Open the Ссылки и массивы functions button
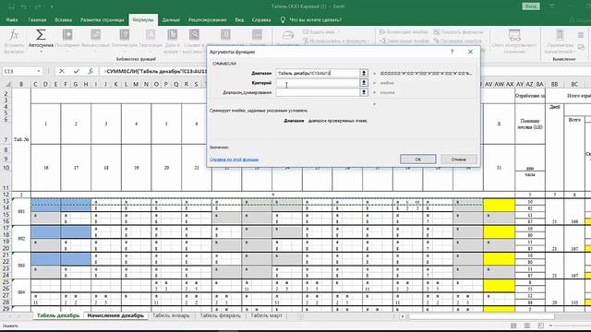This screenshot has width=591, height=332. [x=194, y=41]
